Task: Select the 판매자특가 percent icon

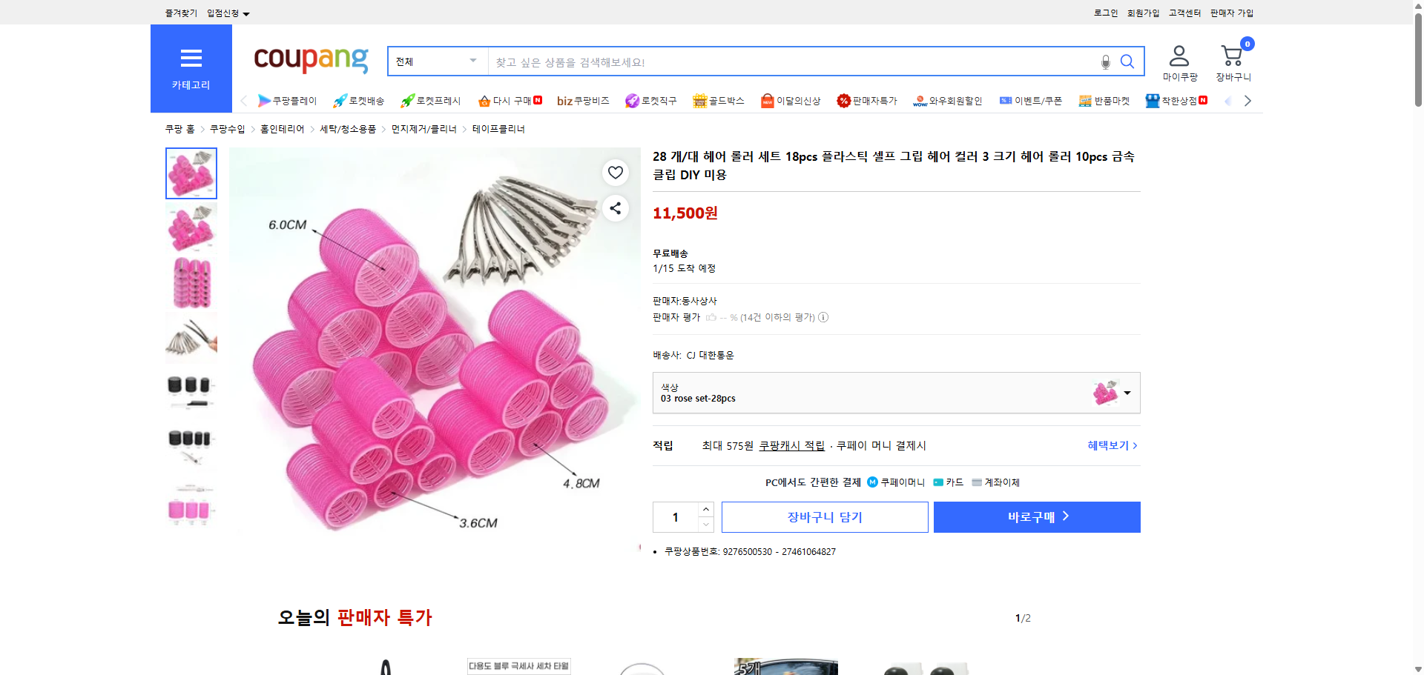Action: point(843,100)
